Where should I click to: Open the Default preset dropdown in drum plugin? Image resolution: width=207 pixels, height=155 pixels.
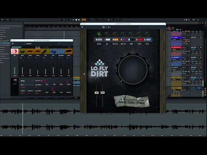(x=59, y=43)
